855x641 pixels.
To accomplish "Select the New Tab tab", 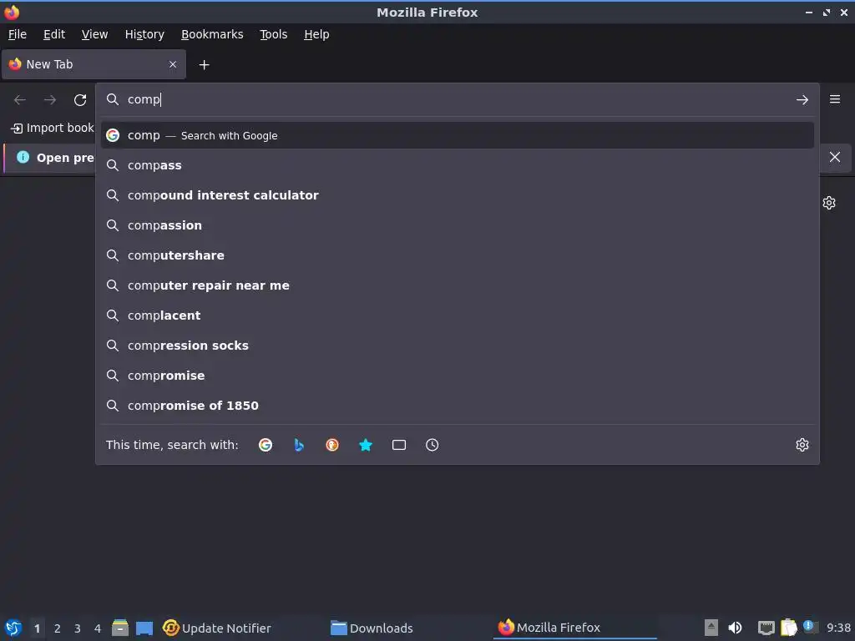I will (x=94, y=64).
